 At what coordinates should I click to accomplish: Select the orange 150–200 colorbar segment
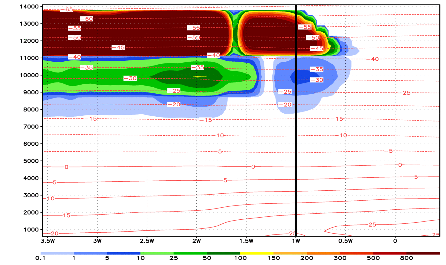(x=290, y=253)
